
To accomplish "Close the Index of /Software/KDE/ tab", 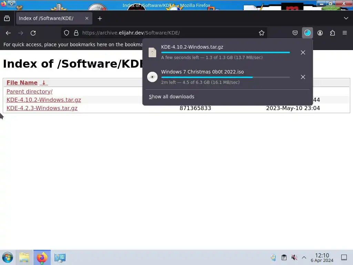I will [x=87, y=19].
